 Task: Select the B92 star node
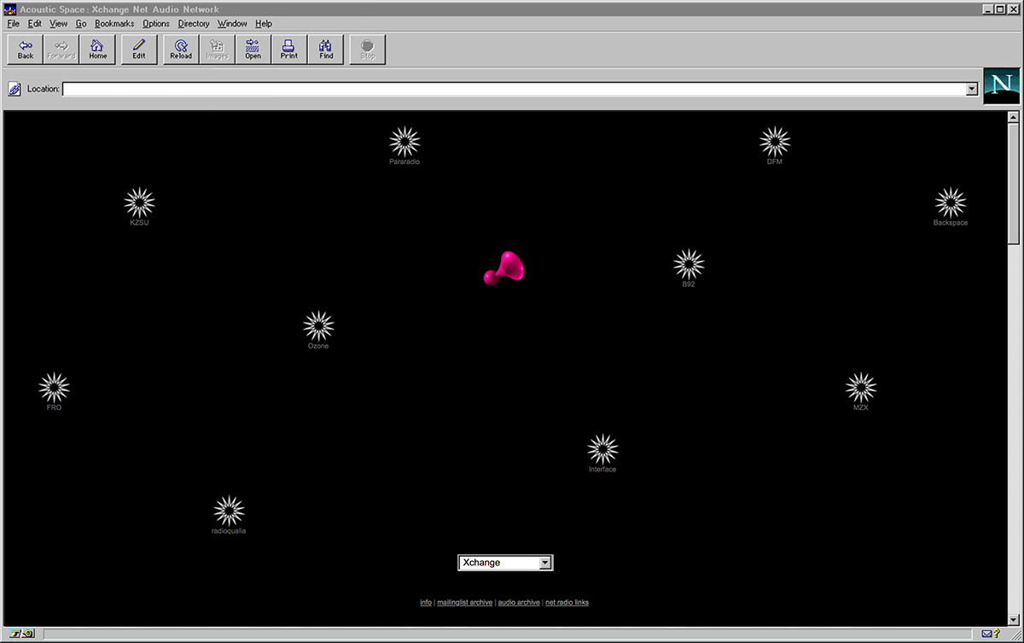(689, 265)
